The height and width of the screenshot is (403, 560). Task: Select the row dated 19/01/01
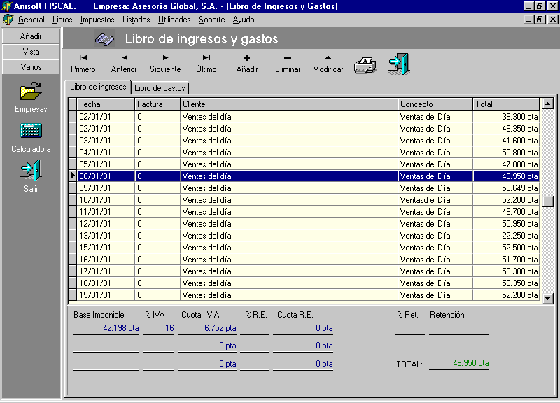(304, 295)
